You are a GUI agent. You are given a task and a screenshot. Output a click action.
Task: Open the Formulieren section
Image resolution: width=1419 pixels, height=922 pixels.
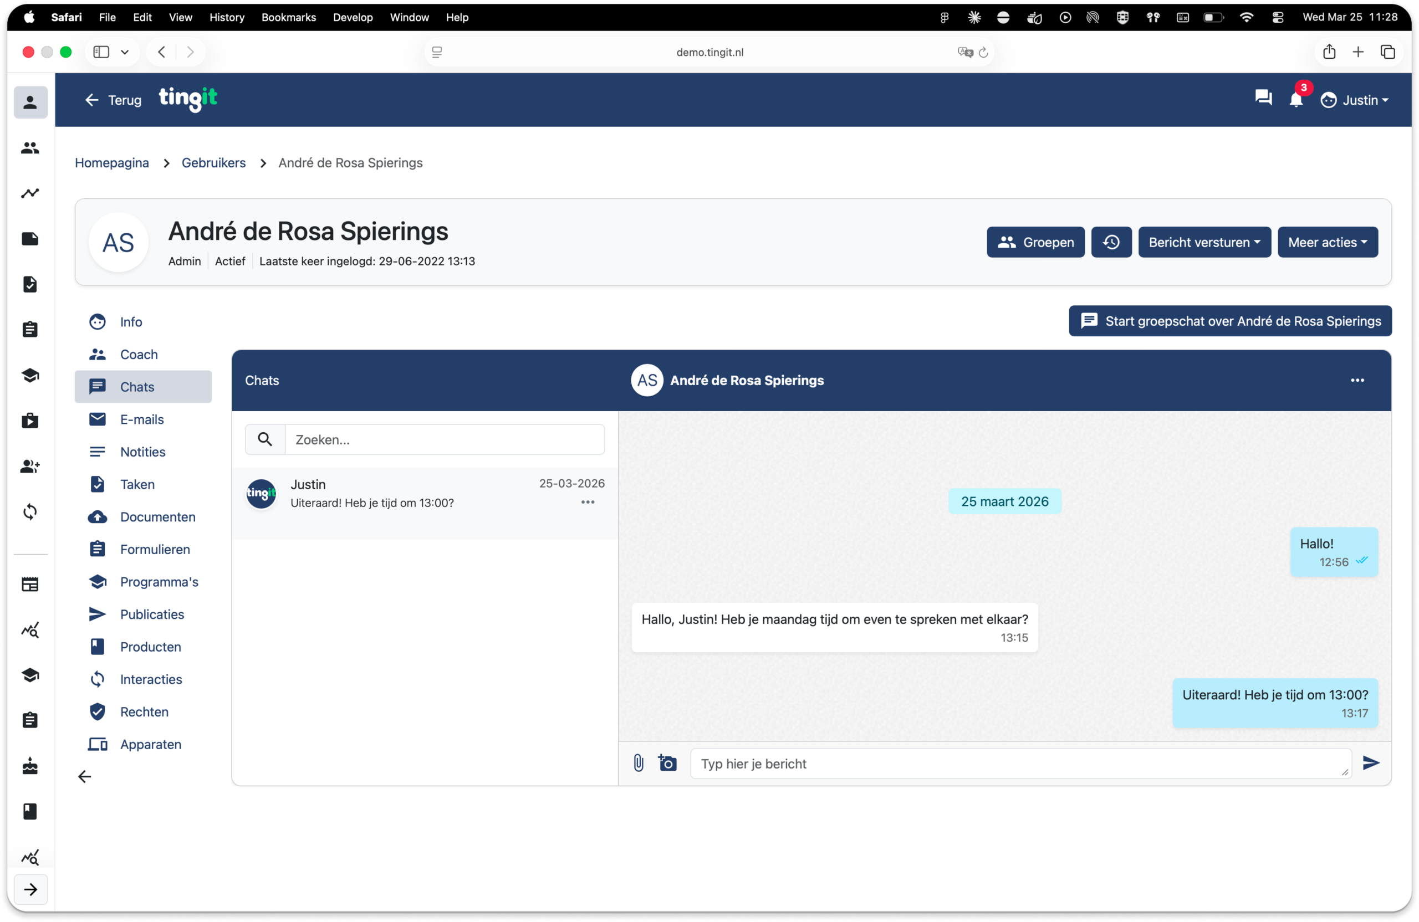pyautogui.click(x=143, y=550)
